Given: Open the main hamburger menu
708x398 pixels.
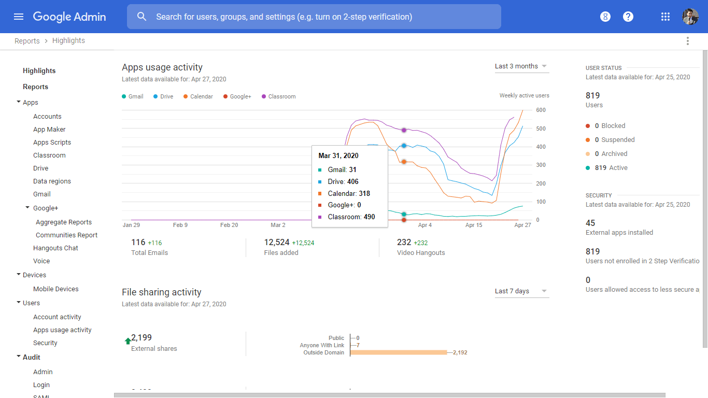Looking at the screenshot, I should tap(19, 17).
